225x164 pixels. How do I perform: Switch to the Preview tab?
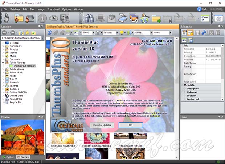(23, 157)
